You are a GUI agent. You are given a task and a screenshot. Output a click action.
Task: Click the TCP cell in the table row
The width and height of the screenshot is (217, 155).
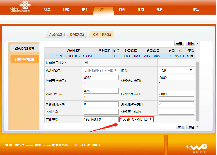(x=116, y=56)
